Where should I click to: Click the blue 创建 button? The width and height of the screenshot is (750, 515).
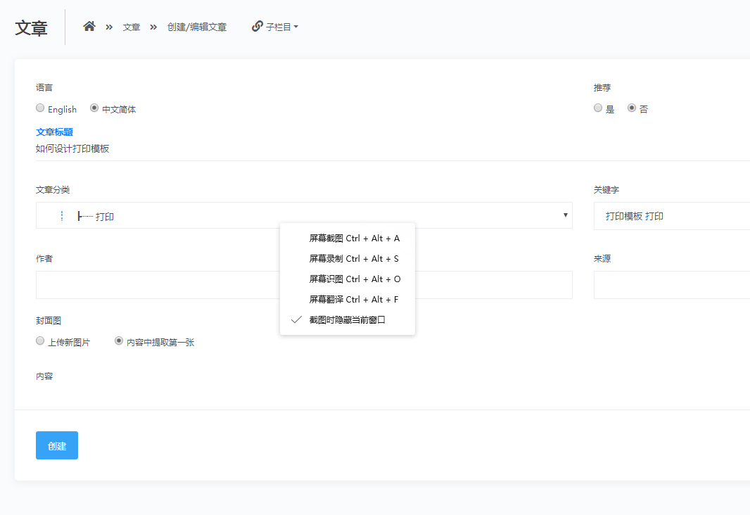[57, 445]
